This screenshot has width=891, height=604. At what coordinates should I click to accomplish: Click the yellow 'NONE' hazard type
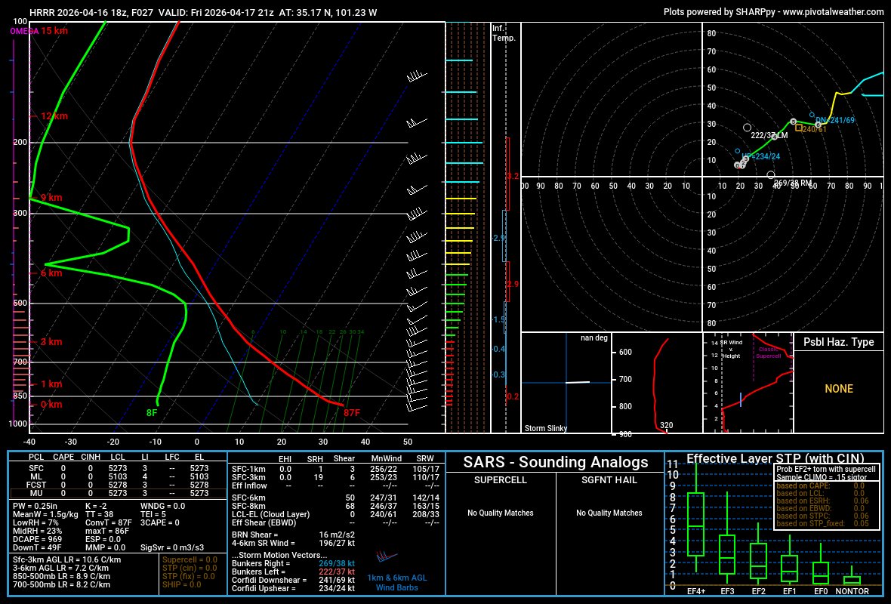[839, 389]
